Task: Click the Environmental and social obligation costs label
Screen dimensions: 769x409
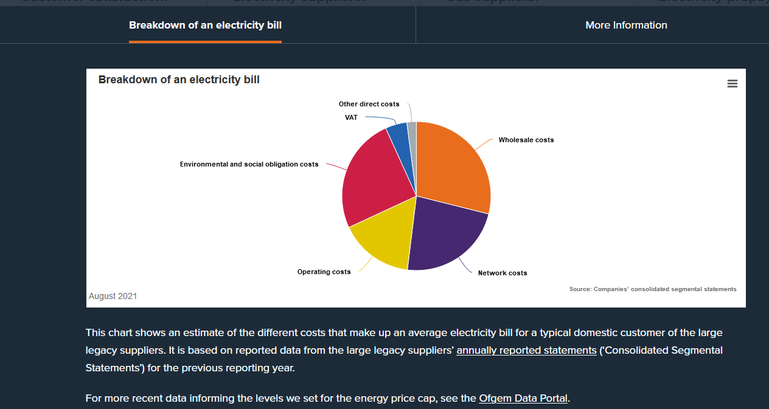Action: pyautogui.click(x=249, y=164)
